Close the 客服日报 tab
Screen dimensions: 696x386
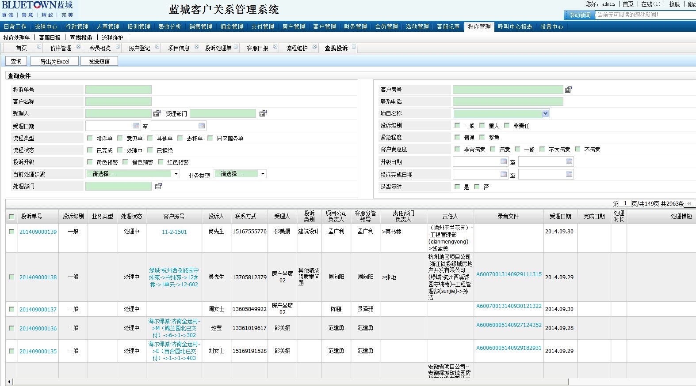pyautogui.click(x=275, y=46)
